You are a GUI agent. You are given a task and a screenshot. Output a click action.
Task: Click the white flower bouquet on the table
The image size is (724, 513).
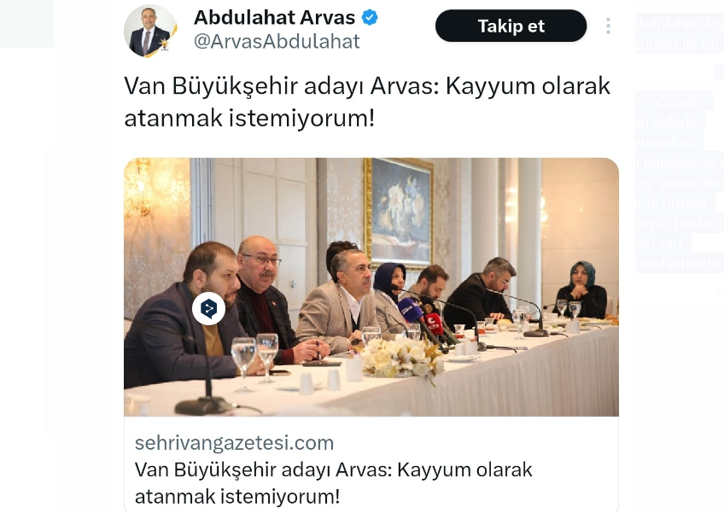point(400,358)
